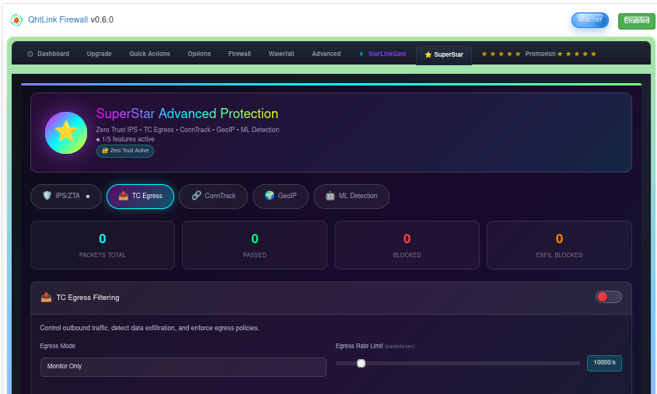Click the green Enabled status button

pos(636,21)
